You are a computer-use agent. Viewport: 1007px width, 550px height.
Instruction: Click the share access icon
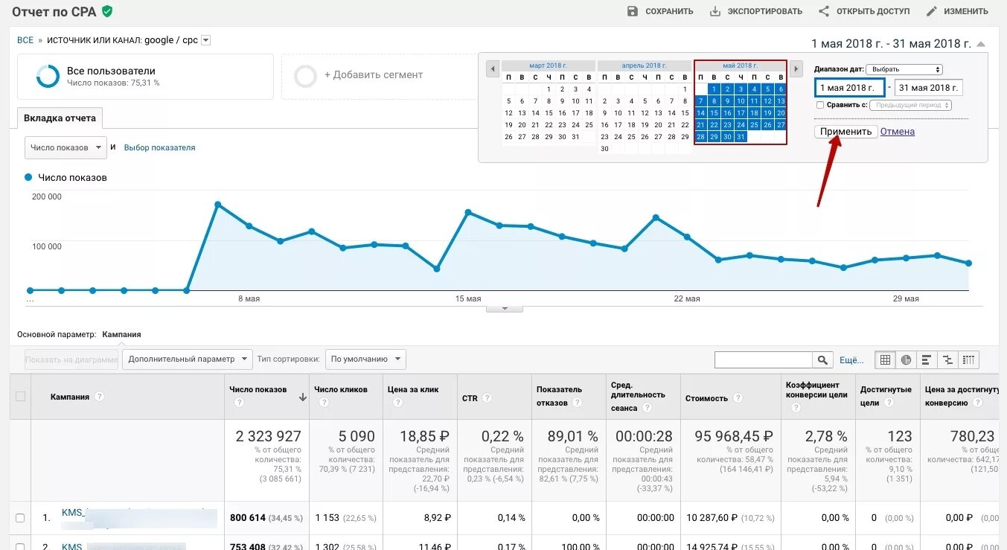pyautogui.click(x=824, y=11)
